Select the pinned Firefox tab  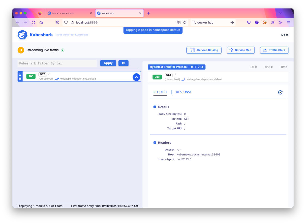pyautogui.click(x=40, y=13)
